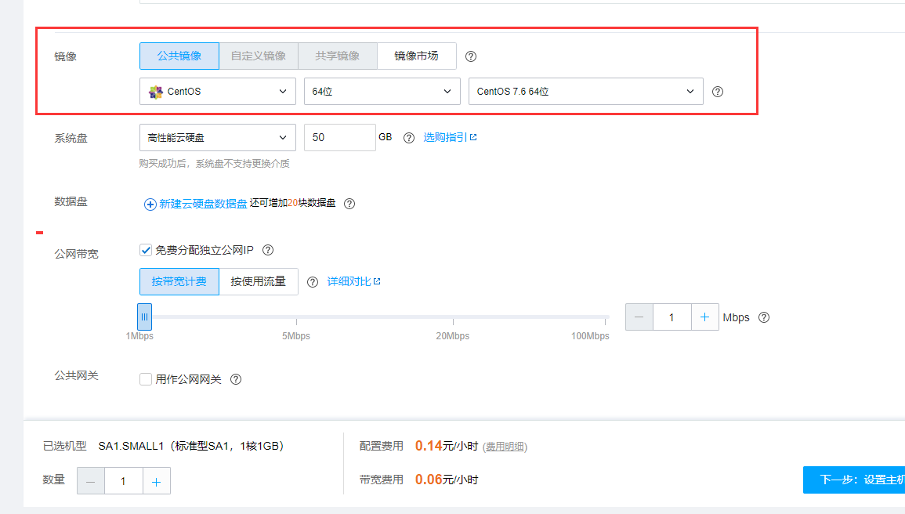This screenshot has width=905, height=514.
Task: Click the help icon next to 系统盘 GB field
Action: [x=408, y=137]
